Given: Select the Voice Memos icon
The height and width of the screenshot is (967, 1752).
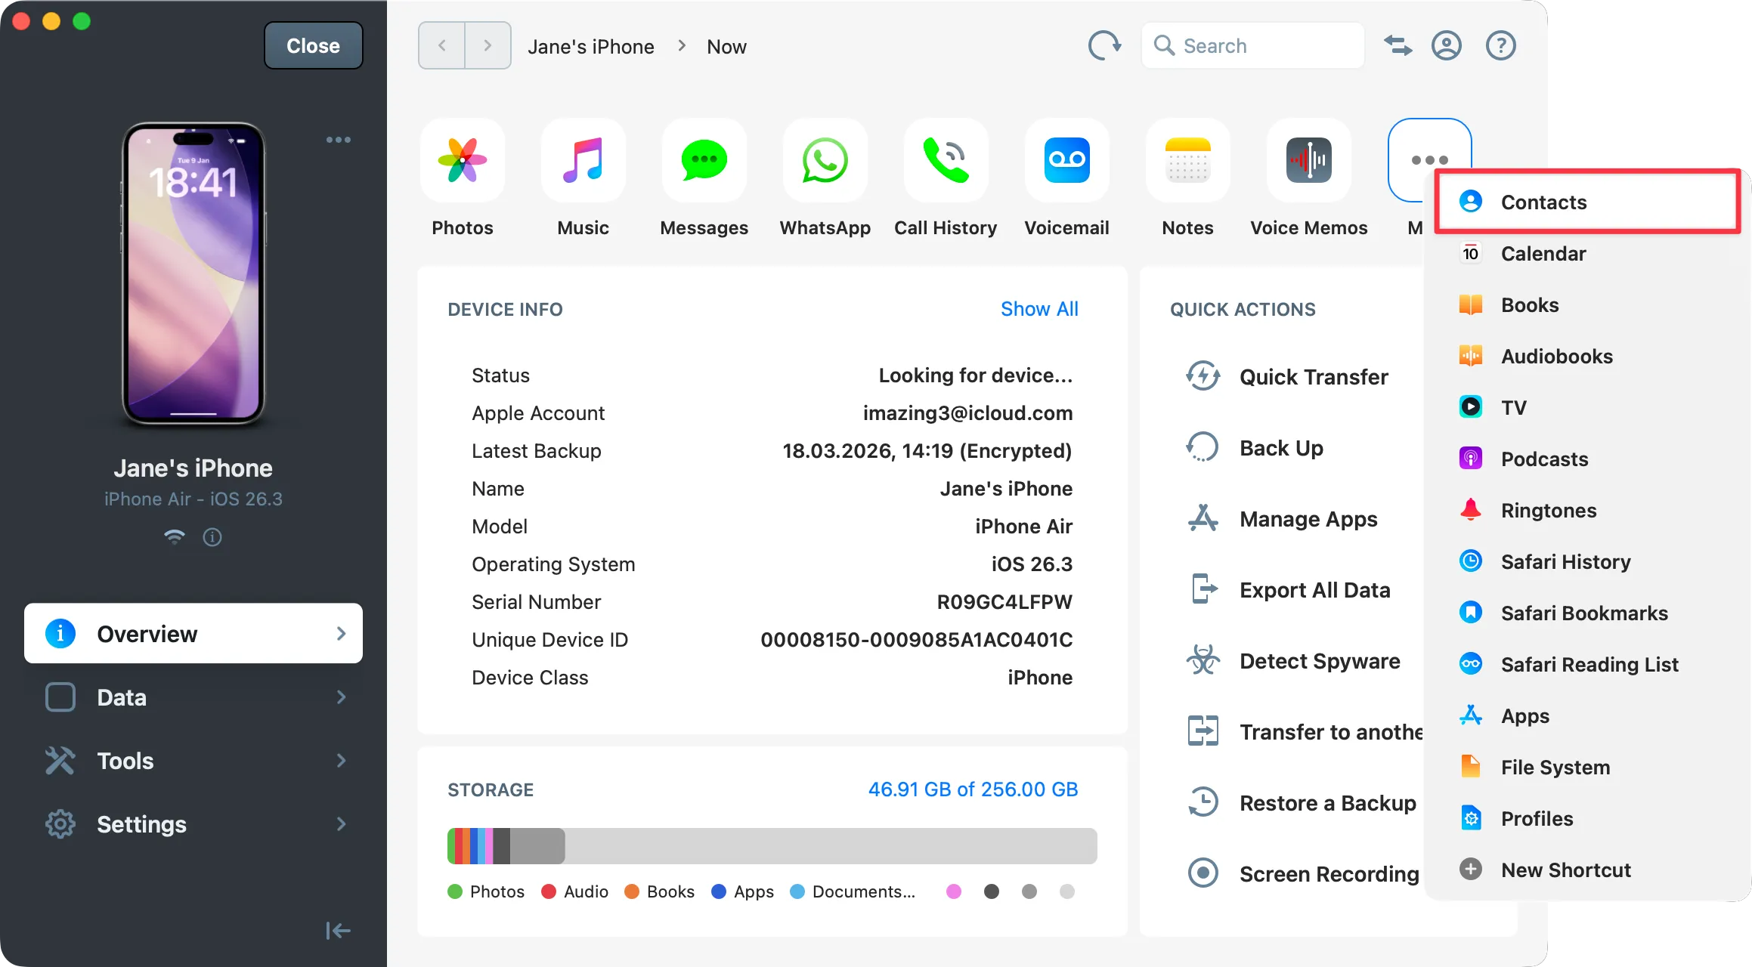Looking at the screenshot, I should pos(1308,160).
